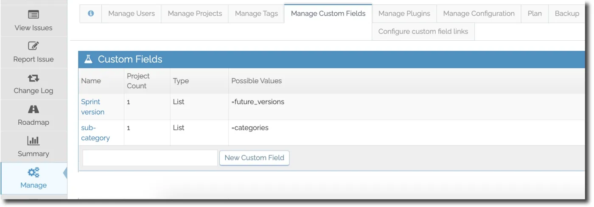
Task: Go to the Manage Configuration tab
Action: click(479, 14)
